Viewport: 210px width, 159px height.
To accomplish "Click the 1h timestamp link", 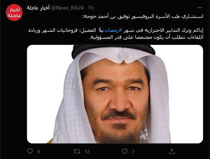I will coord(91,8).
